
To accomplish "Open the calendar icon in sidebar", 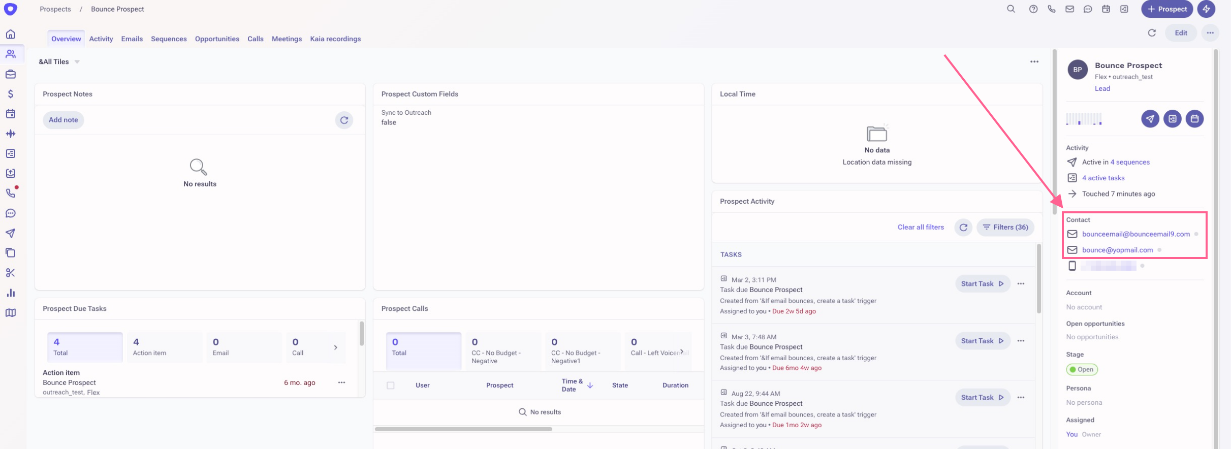I will [10, 114].
